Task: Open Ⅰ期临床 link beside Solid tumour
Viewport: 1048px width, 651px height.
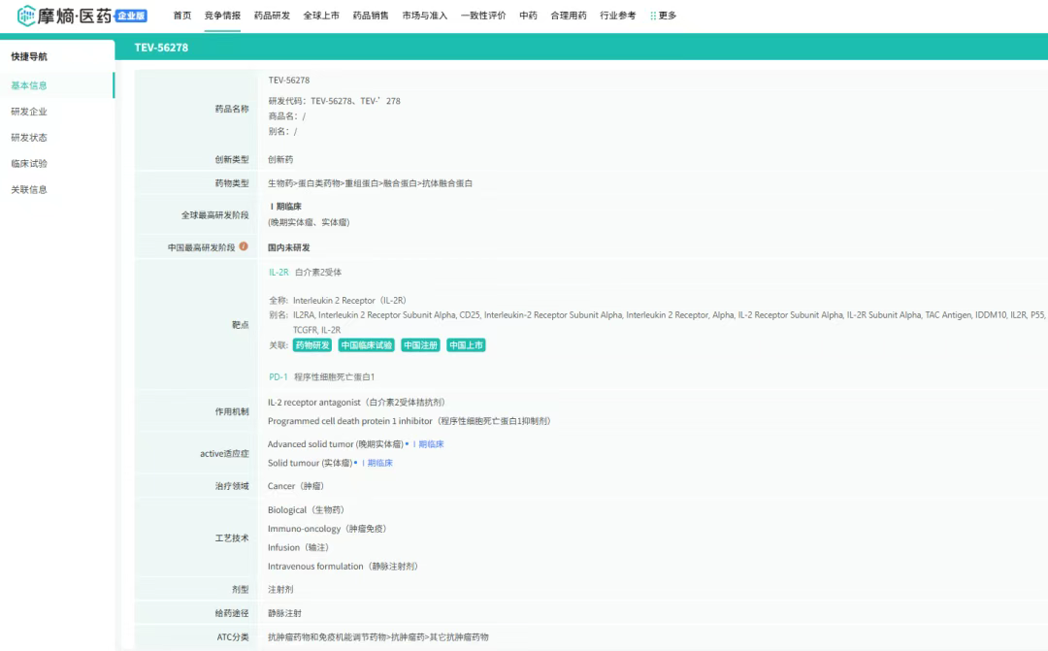Action: (x=377, y=463)
